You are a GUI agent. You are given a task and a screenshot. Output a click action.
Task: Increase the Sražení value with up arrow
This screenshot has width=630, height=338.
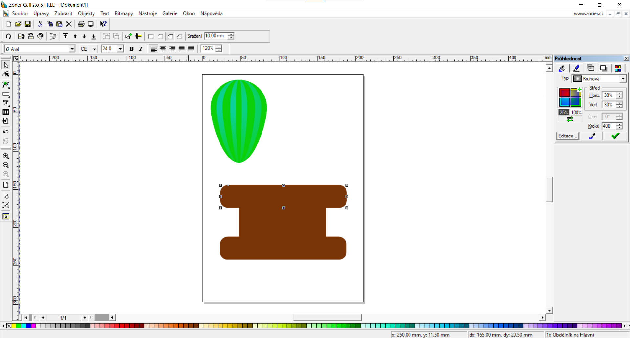coord(231,34)
